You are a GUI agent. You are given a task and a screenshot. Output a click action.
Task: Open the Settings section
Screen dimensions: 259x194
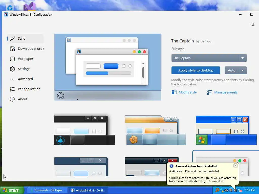(25, 69)
